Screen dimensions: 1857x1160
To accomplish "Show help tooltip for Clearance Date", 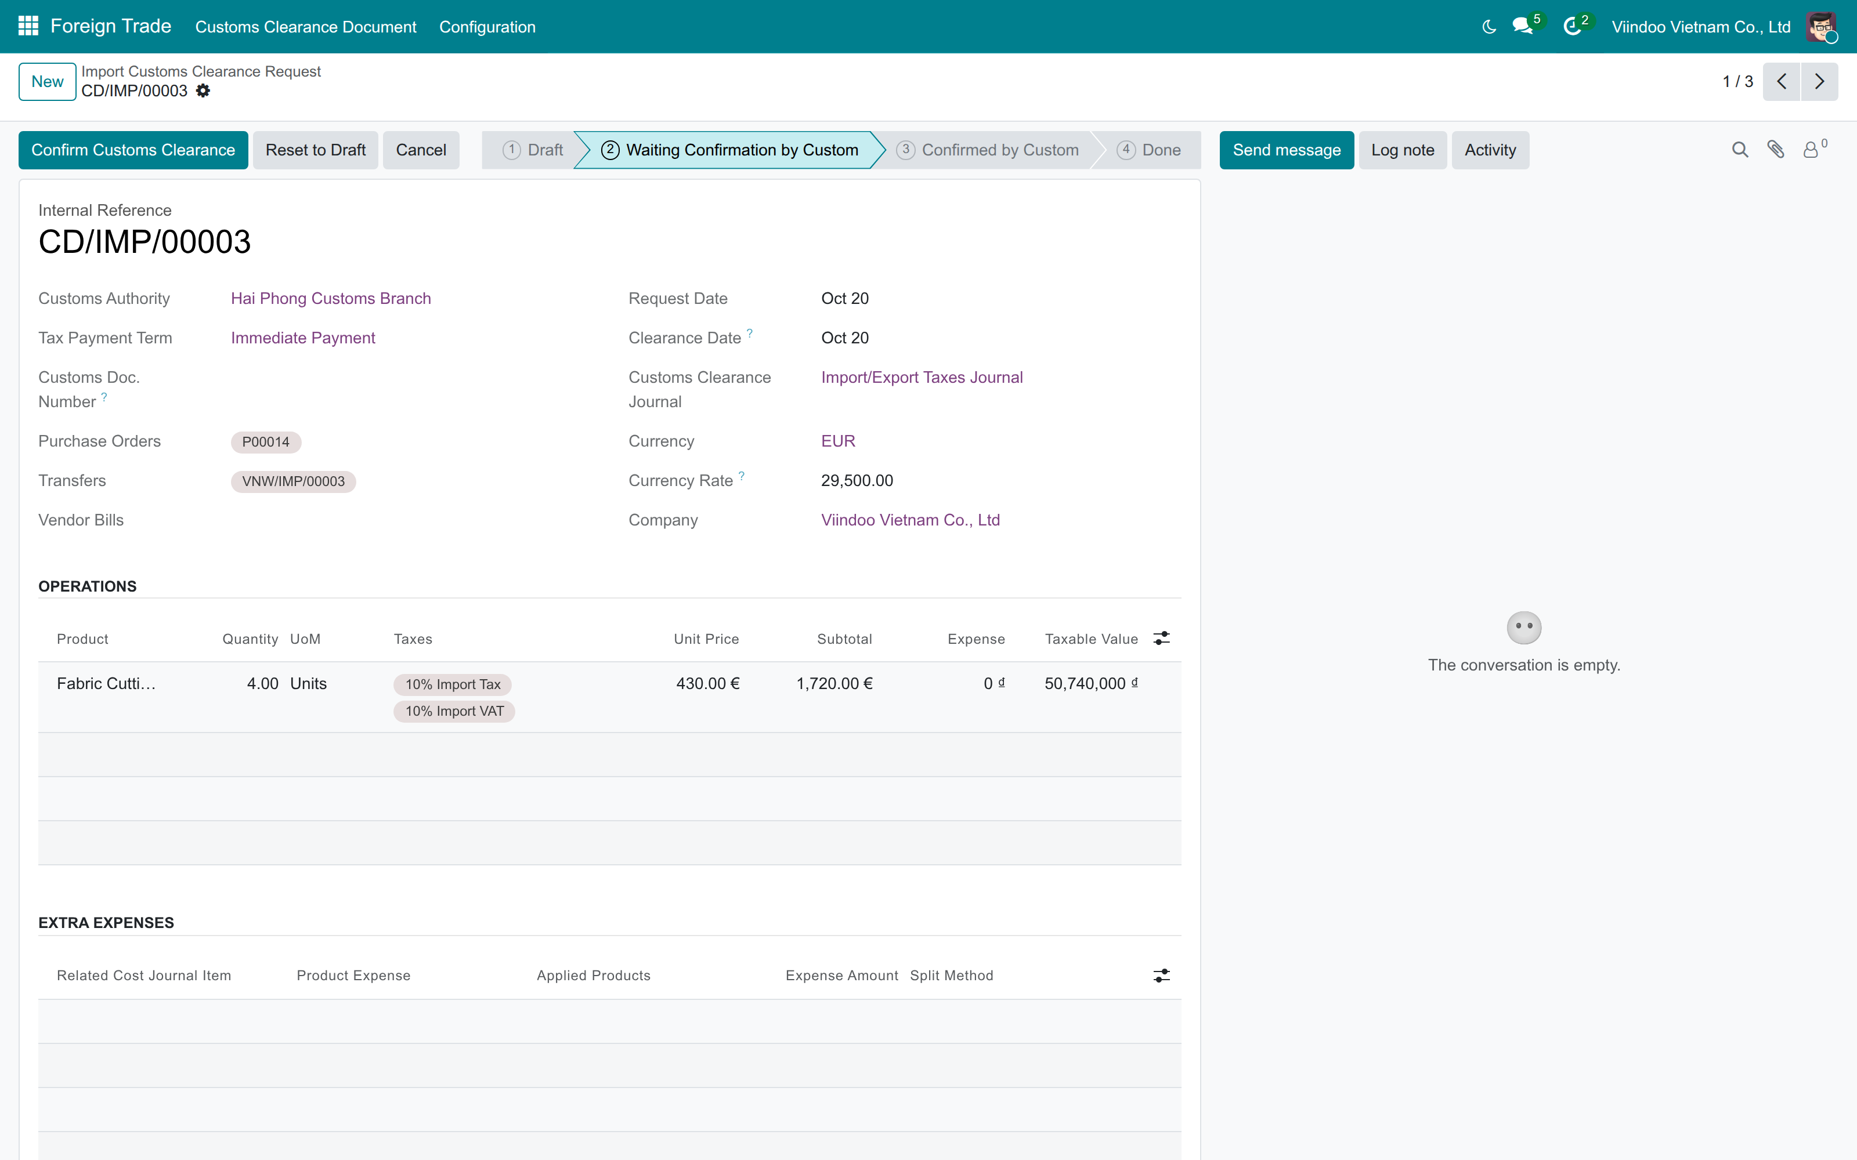I will pyautogui.click(x=750, y=333).
